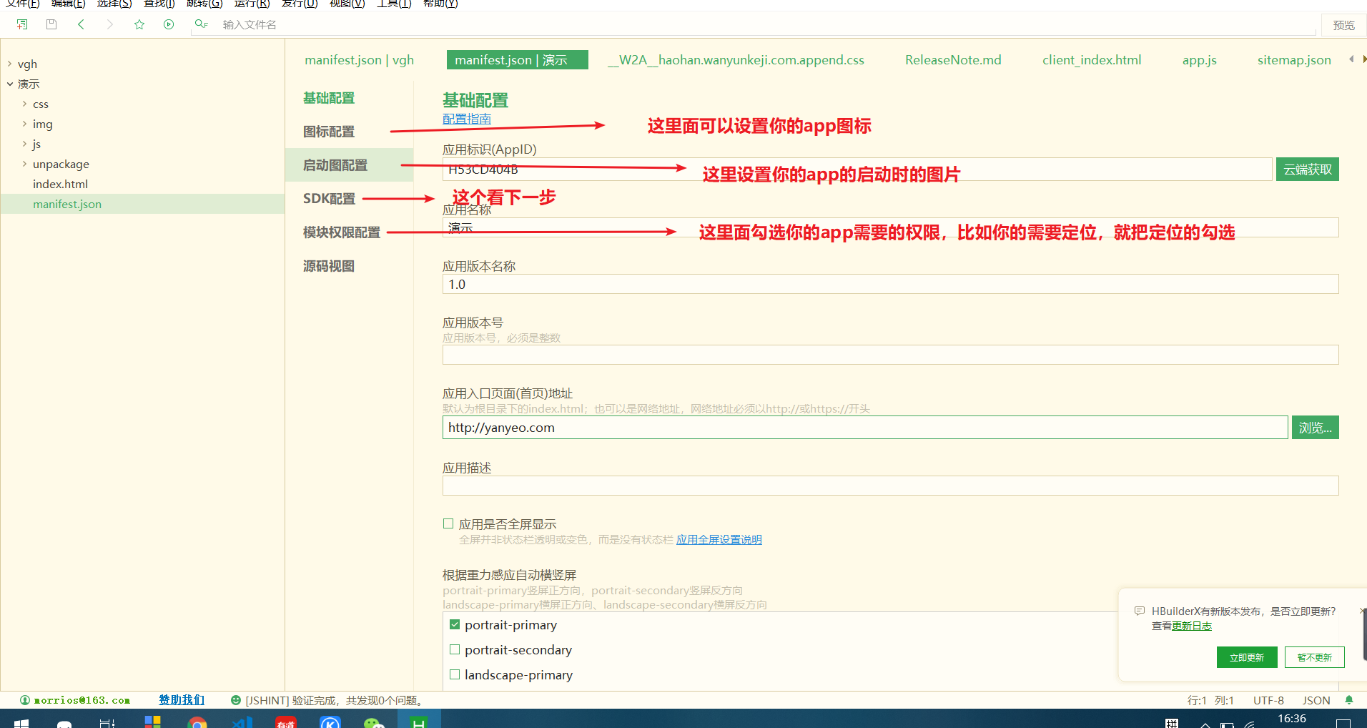The image size is (1367, 728).
Task: Click the file search magnifier icon
Action: click(x=199, y=24)
